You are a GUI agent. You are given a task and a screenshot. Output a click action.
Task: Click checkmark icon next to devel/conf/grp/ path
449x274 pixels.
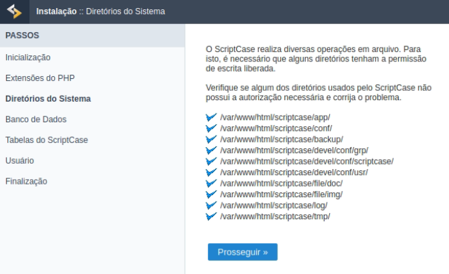pyautogui.click(x=211, y=150)
